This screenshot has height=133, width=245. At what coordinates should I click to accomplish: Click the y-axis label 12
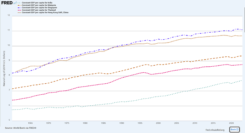(x=9, y=15)
